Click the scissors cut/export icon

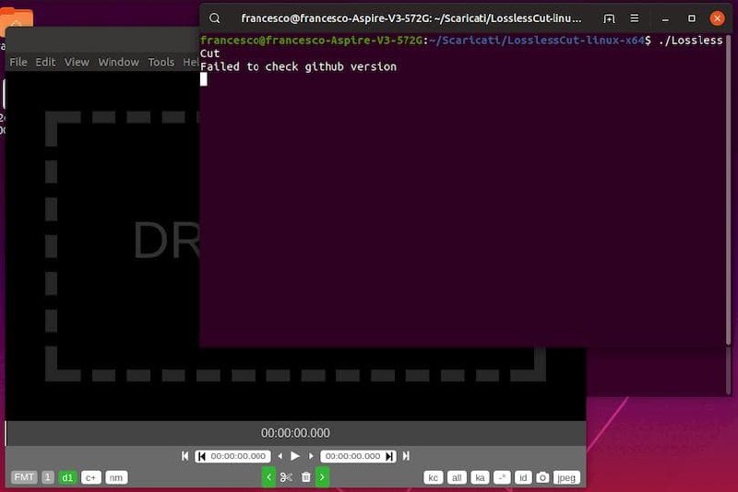click(x=286, y=477)
